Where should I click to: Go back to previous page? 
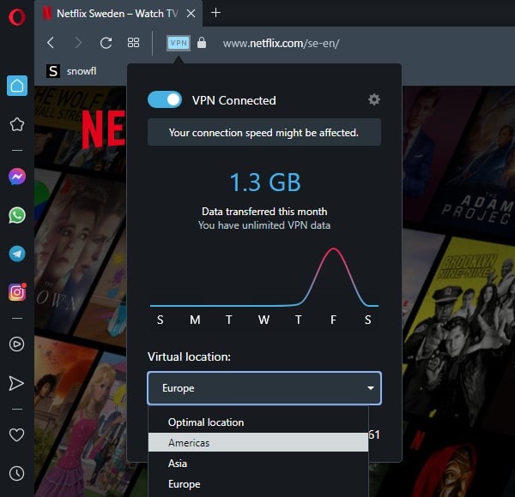pos(51,43)
